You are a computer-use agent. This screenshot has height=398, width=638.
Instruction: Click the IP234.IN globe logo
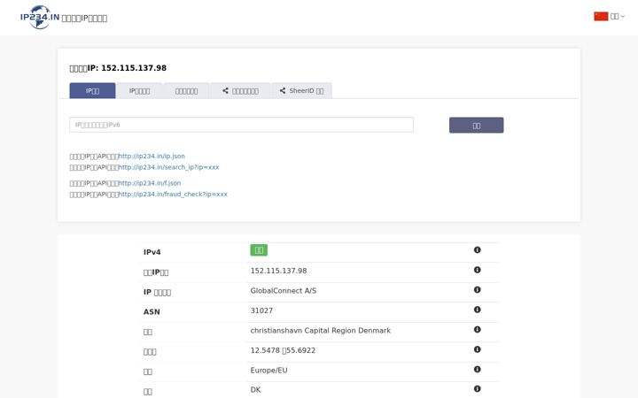coord(40,17)
